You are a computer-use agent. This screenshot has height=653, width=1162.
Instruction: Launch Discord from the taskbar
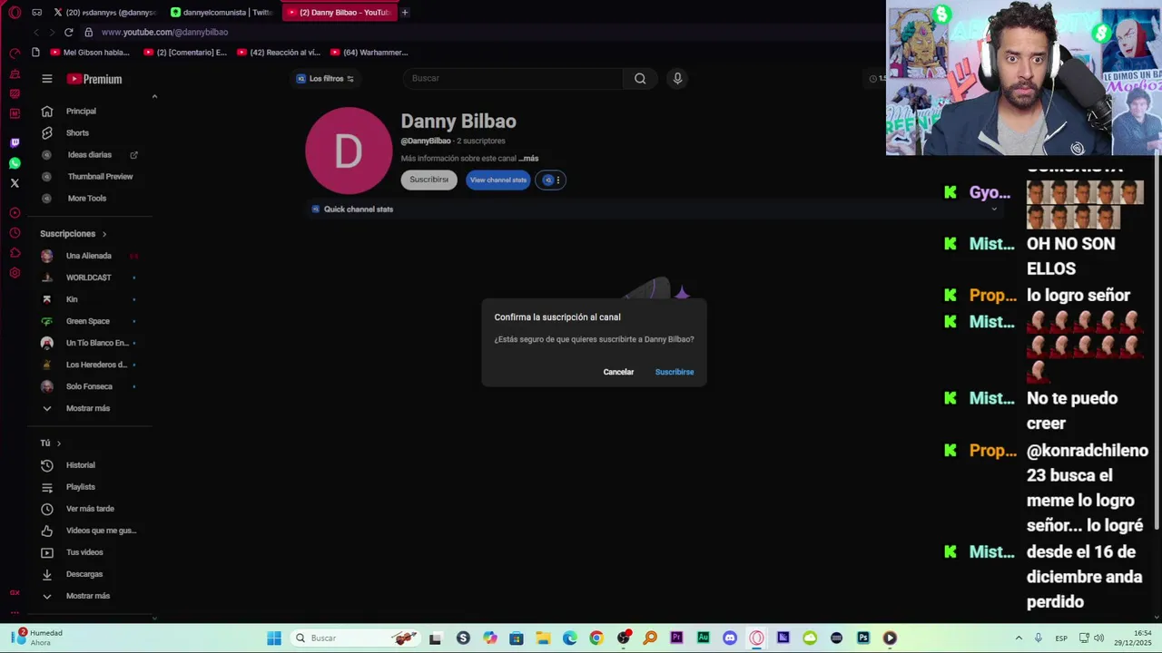tap(730, 638)
